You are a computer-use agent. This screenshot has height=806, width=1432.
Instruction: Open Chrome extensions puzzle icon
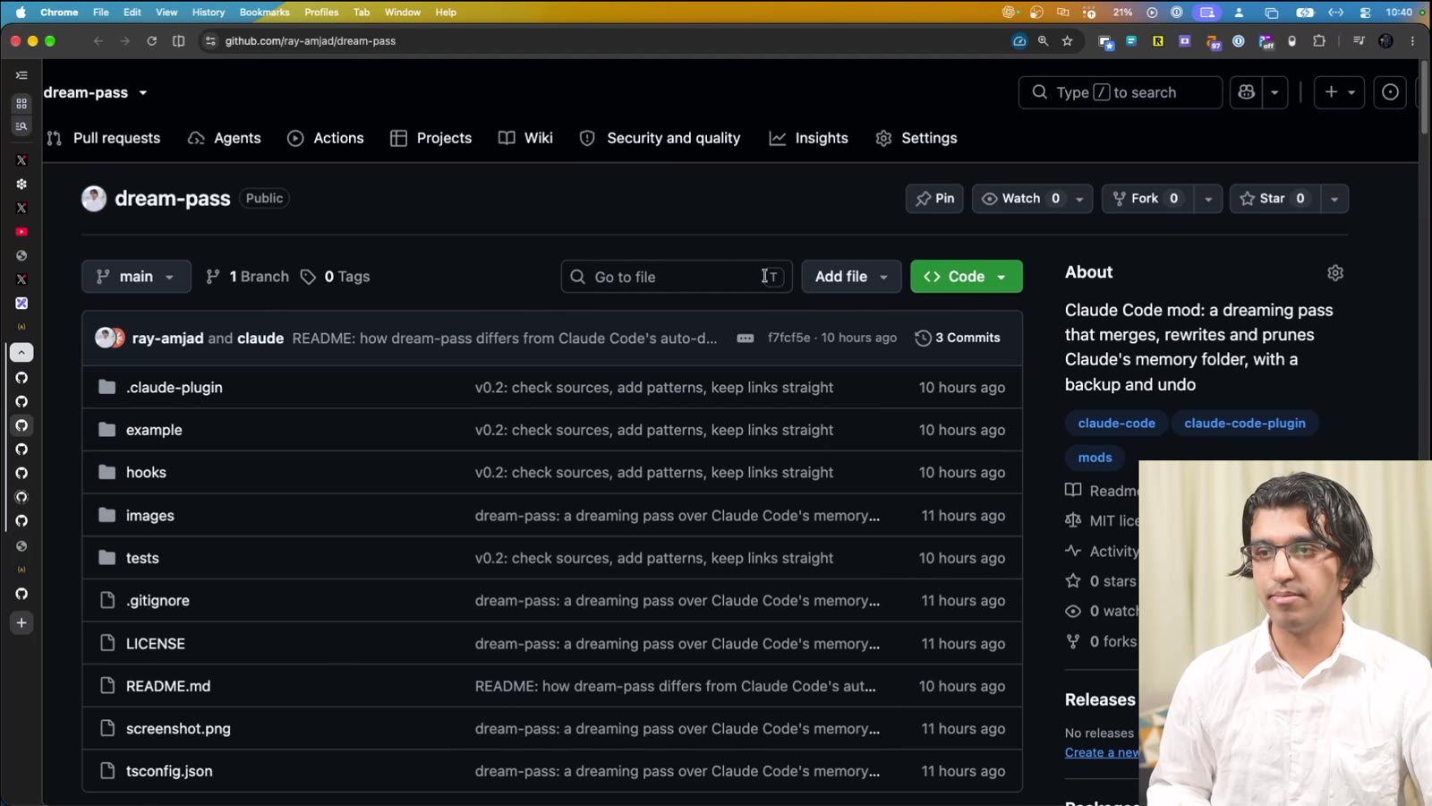pos(1318,41)
